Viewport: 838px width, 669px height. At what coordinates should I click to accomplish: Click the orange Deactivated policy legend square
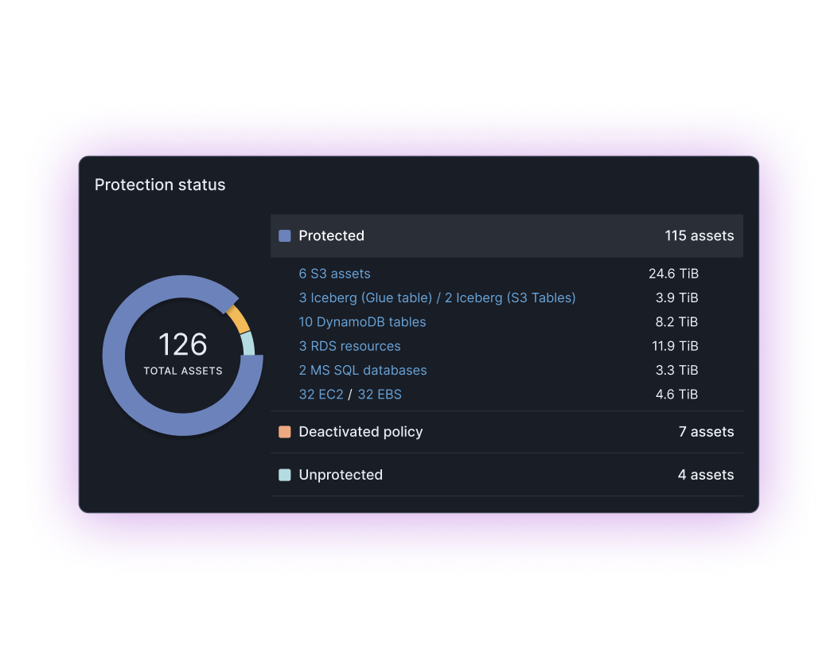[285, 432]
